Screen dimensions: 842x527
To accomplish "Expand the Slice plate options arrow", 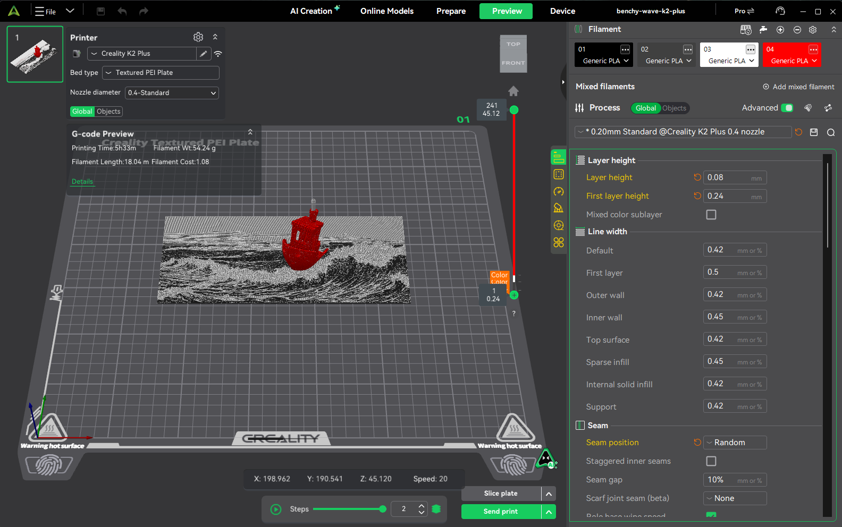I will (x=549, y=494).
